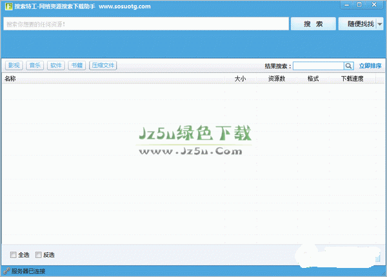
Task: Click the server connection link icon
Action: (6, 271)
